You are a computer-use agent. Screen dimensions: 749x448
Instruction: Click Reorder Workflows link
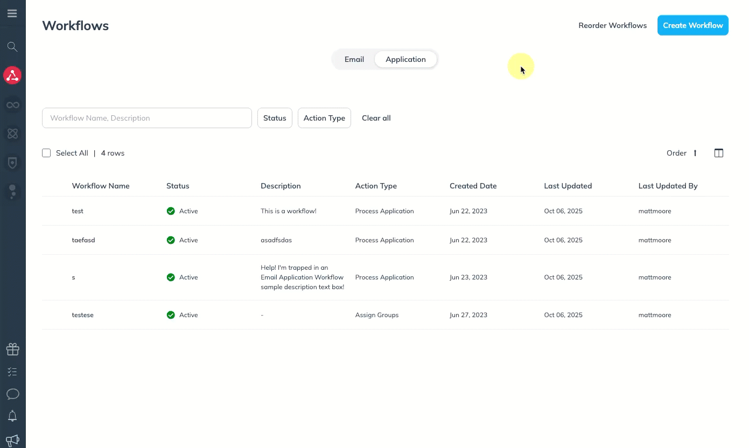(612, 25)
